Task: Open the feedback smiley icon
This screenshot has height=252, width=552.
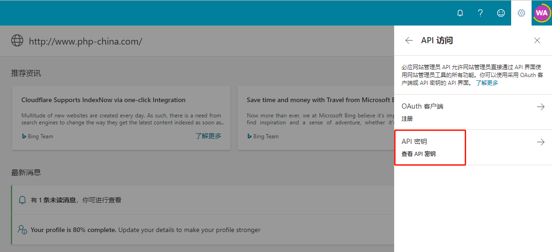Action: (500, 13)
